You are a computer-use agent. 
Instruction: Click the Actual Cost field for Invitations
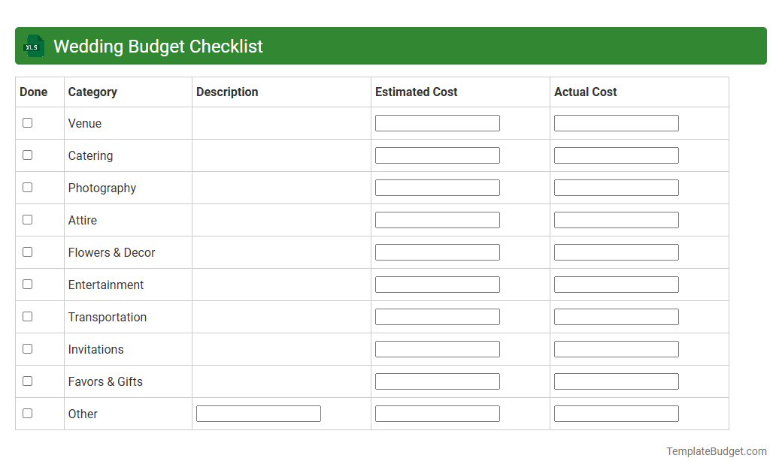coord(616,348)
